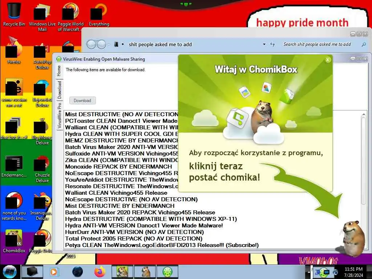The height and width of the screenshot is (279, 372).
Task: Click the dark sphere taskbar icon
Action: [77, 272]
